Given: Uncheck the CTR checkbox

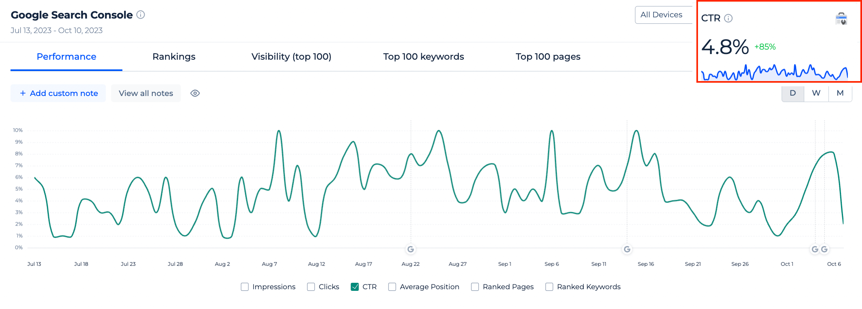Looking at the screenshot, I should click(355, 287).
